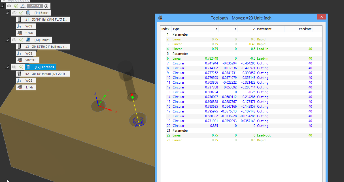Image resolution: width=344 pixels, height=182 pixels.
Task: Toggle Setup1 visibility eye
Action: [x=9, y=6]
